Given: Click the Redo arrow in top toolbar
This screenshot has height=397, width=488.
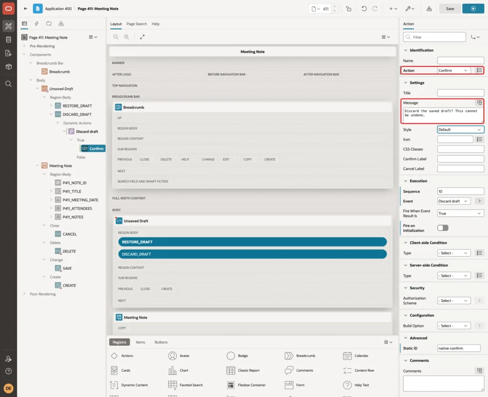Looking at the screenshot, I should click(x=375, y=9).
